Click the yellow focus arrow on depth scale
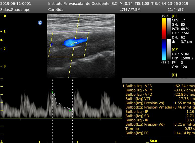 2,40
